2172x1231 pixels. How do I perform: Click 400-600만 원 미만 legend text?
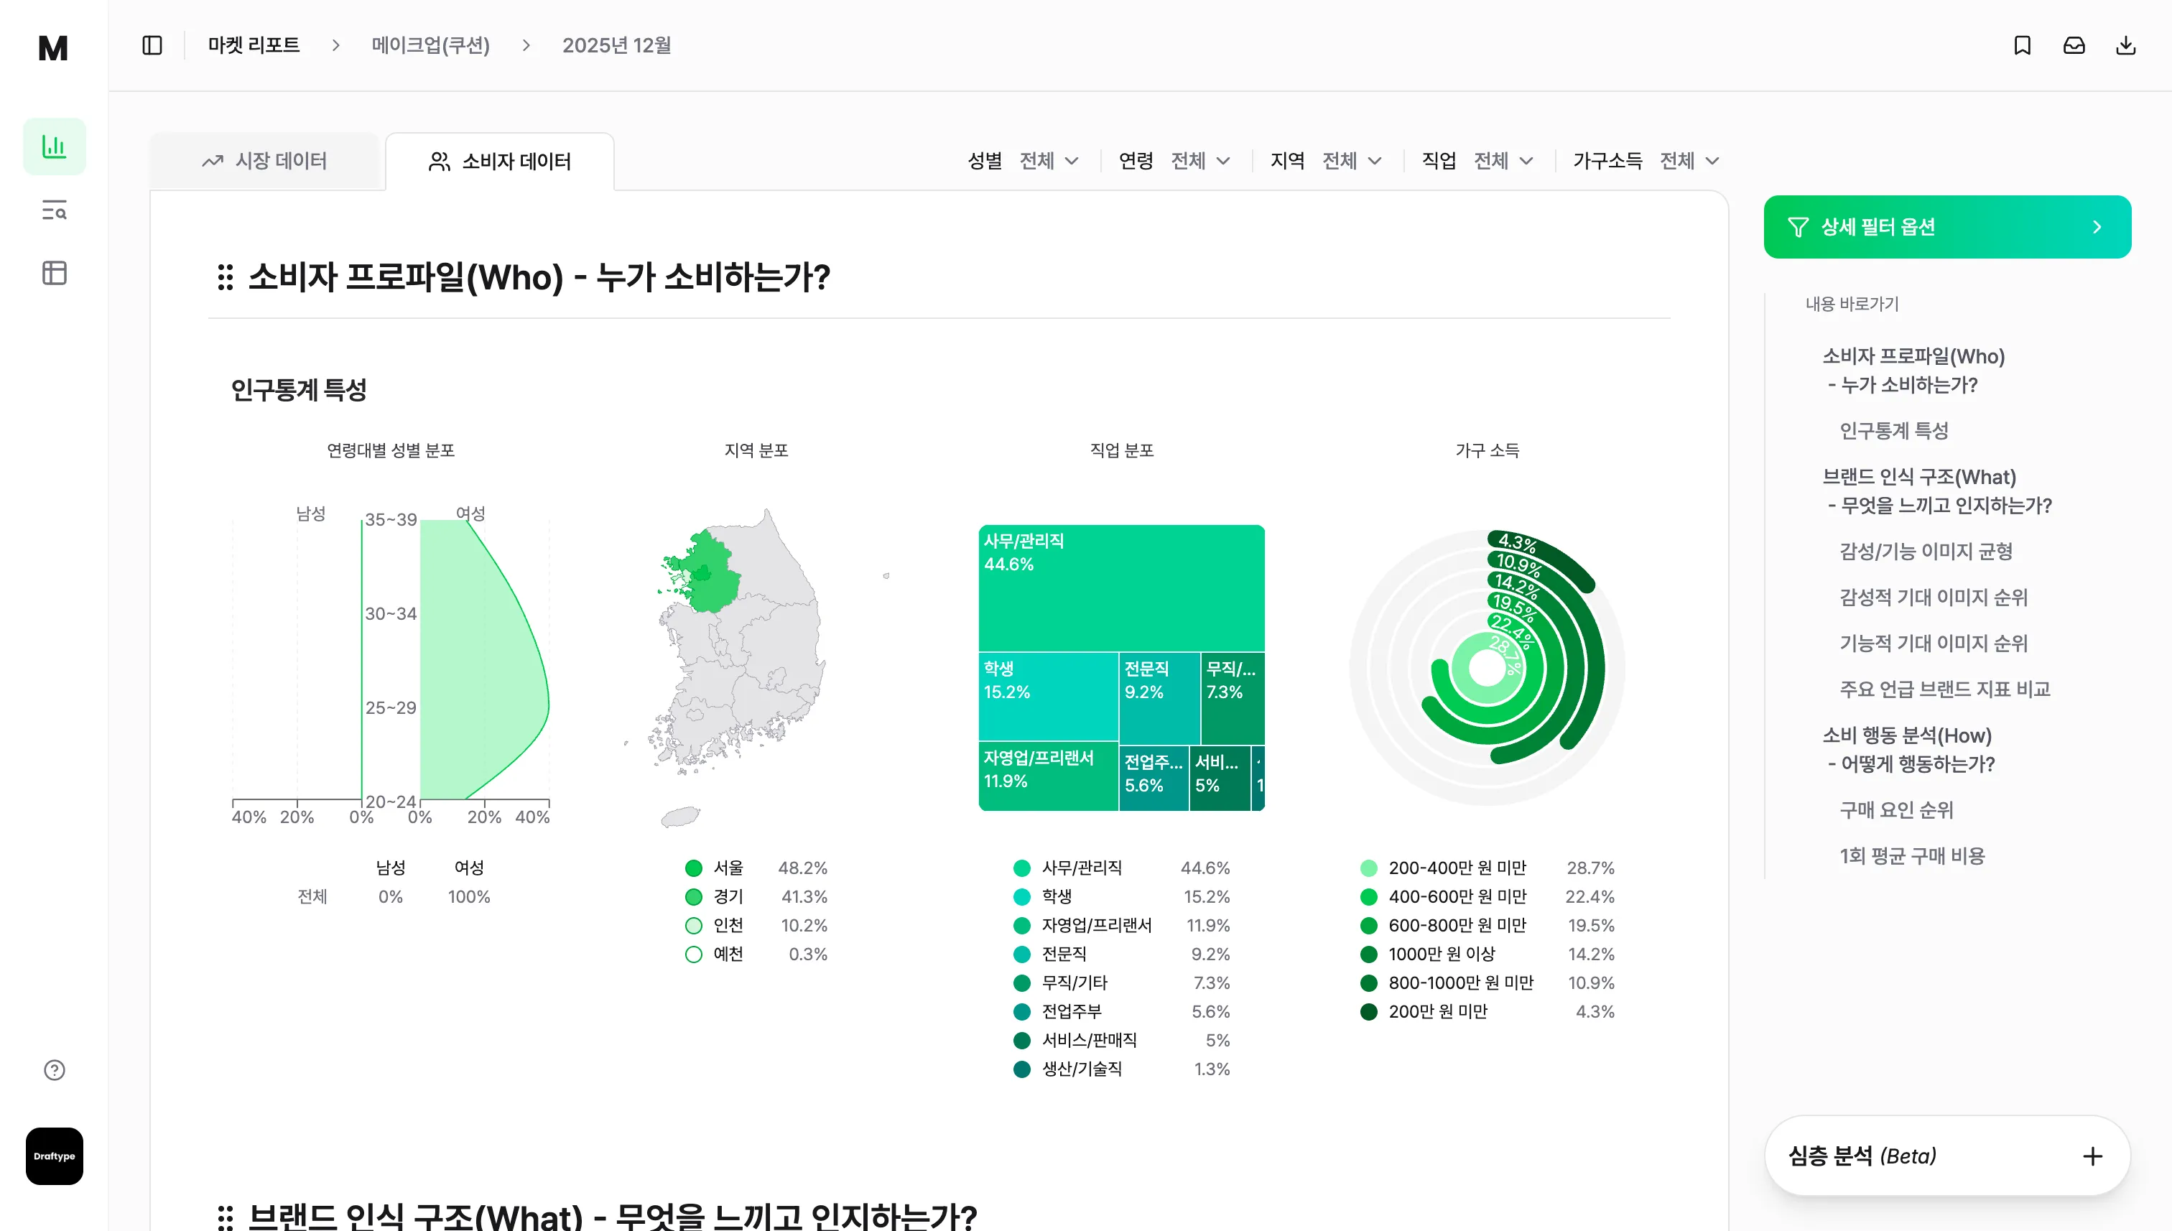coord(1457,897)
